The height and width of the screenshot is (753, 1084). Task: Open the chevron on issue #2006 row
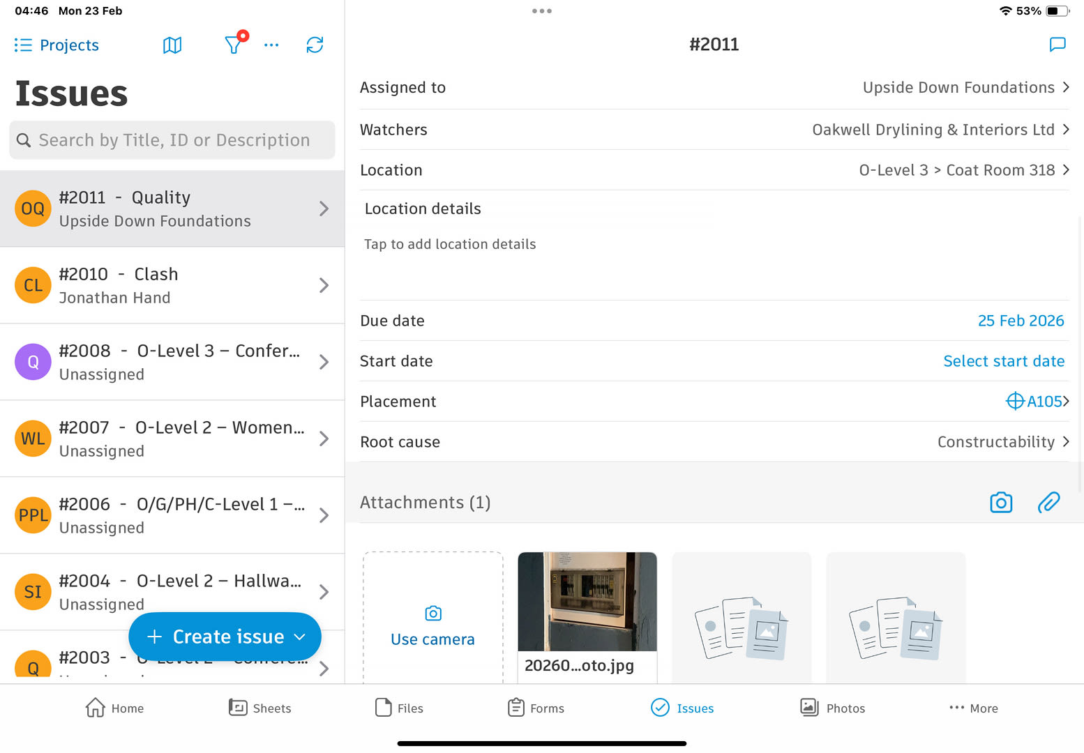click(324, 515)
